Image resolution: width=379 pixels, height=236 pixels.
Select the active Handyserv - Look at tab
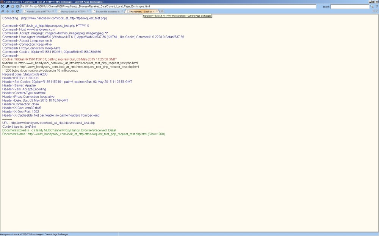[142, 11]
